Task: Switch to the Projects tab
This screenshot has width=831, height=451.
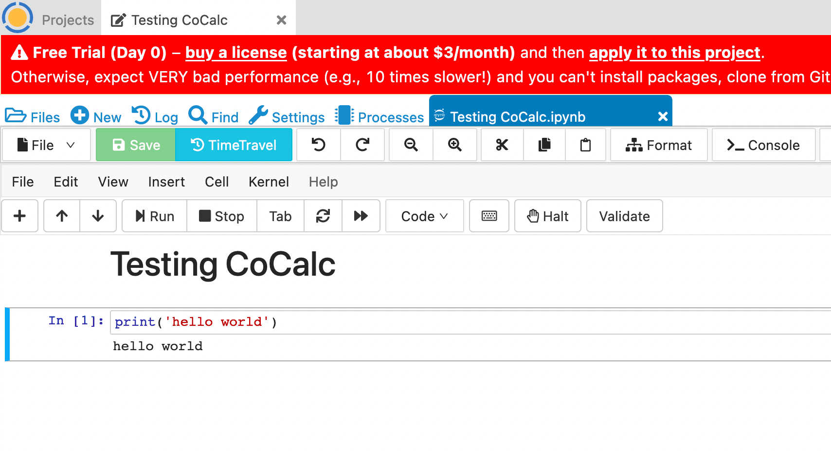Action: click(68, 20)
